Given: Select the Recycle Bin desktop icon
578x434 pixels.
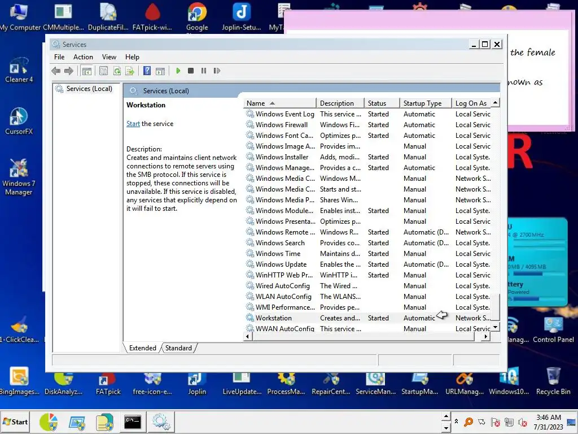Looking at the screenshot, I should tap(553, 381).
